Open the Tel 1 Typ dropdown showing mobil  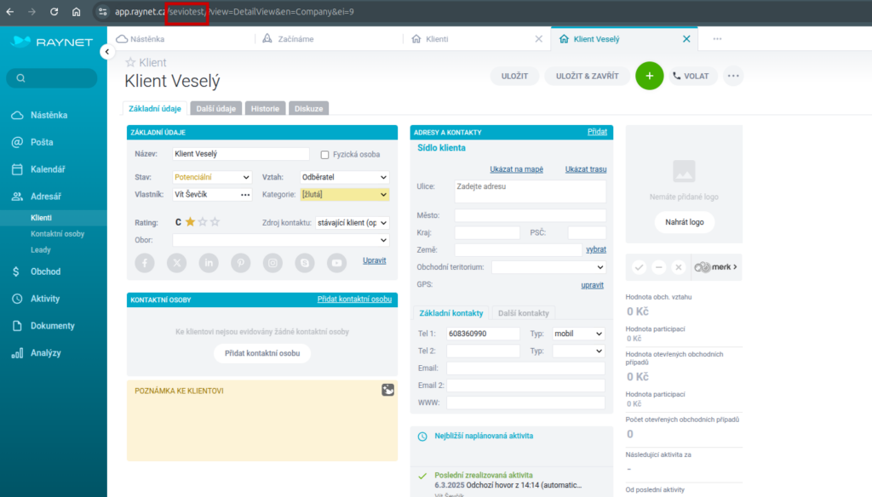tap(578, 334)
